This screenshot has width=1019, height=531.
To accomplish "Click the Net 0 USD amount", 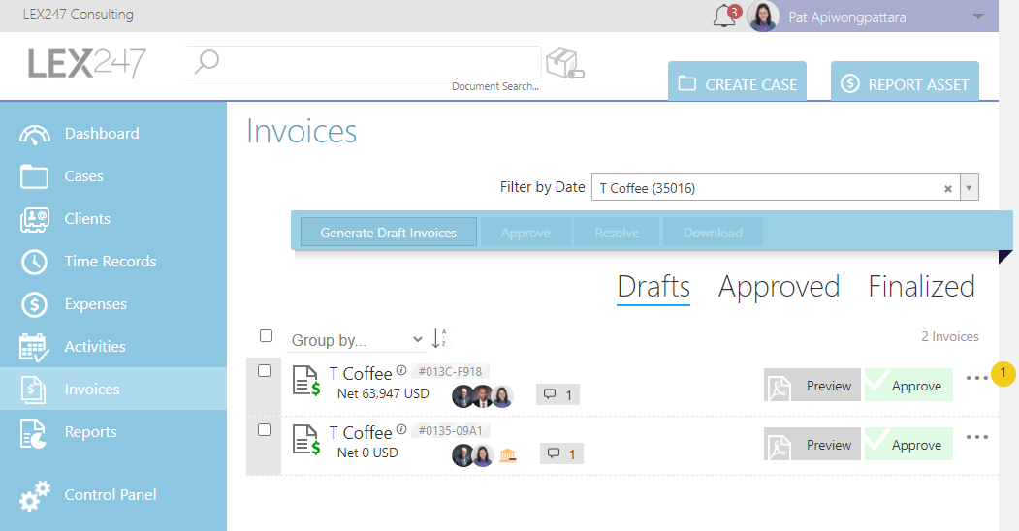I will click(x=367, y=453).
